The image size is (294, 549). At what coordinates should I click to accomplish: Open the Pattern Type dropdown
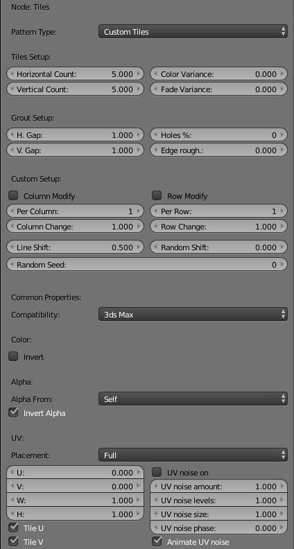tap(193, 32)
